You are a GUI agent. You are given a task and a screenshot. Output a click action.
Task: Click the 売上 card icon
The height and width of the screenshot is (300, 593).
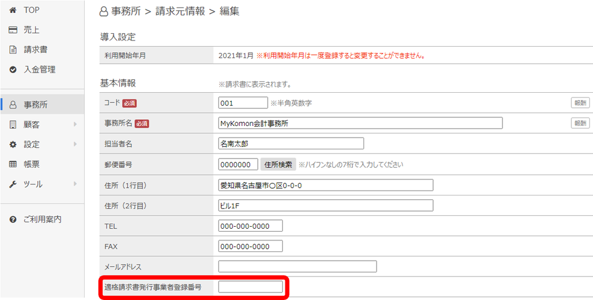pyautogui.click(x=12, y=30)
